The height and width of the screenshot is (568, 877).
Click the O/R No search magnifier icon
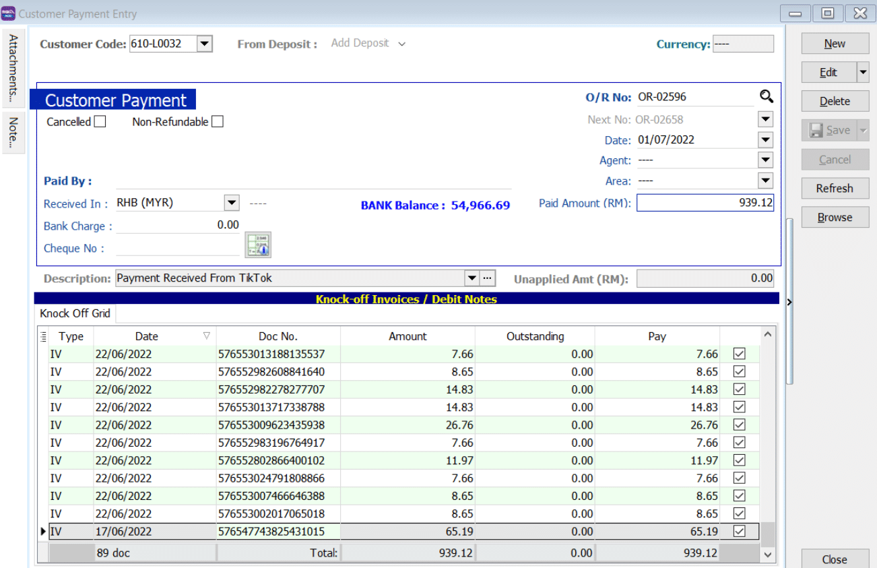[766, 97]
